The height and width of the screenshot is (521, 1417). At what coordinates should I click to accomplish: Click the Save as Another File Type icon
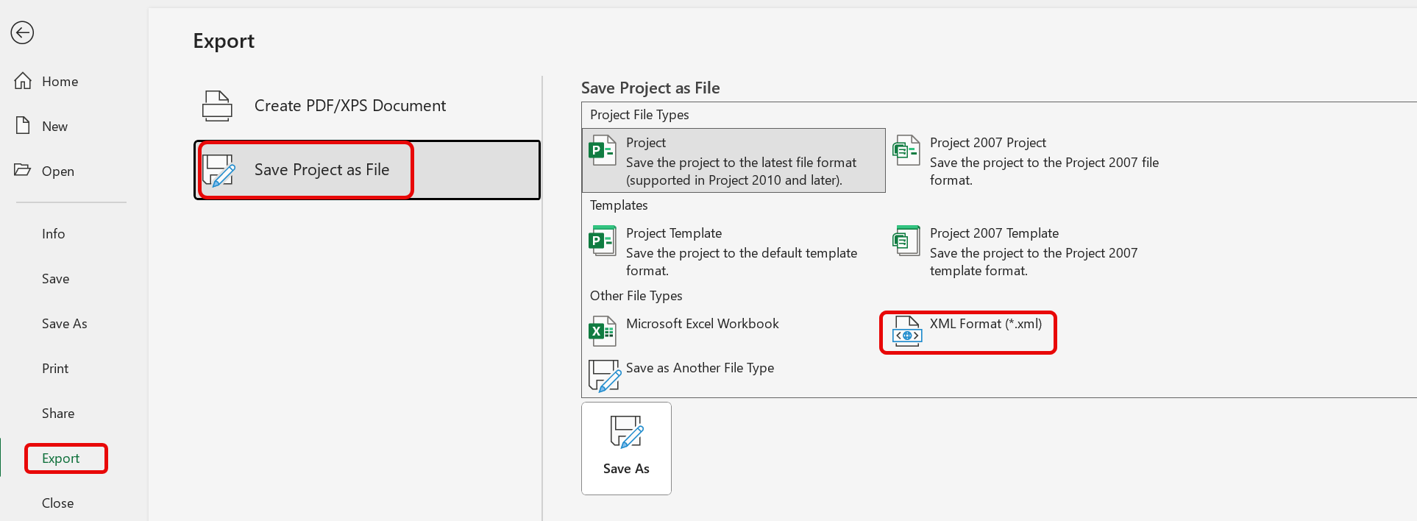click(604, 375)
